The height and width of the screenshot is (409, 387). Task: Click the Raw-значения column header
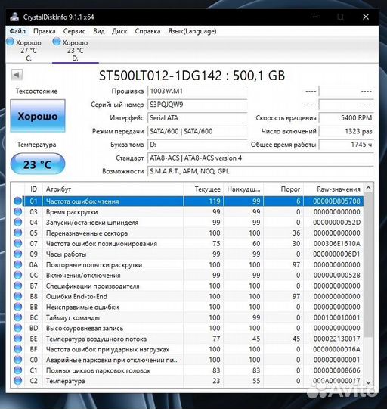pos(333,189)
